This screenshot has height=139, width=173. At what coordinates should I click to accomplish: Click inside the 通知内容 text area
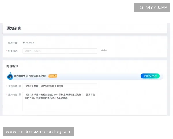point(60,101)
